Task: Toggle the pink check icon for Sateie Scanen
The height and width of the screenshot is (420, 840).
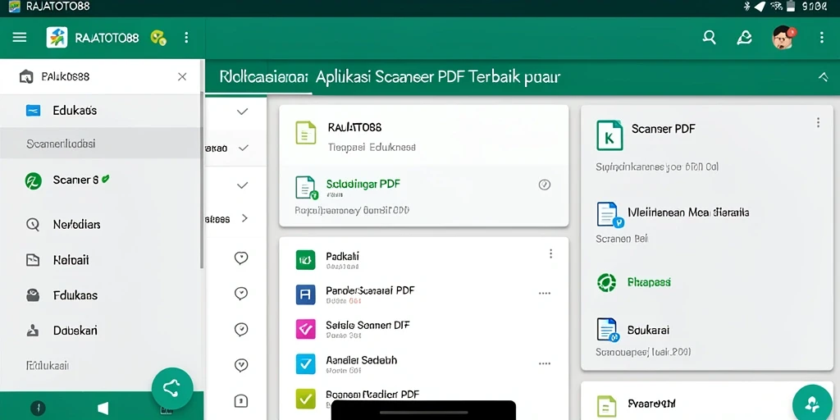Action: coord(306,329)
